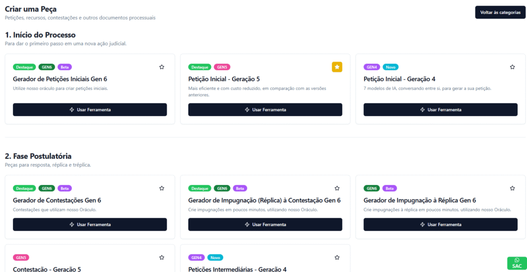This screenshot has height=272, width=527.
Task: Click Novo badge on Petição Inicial Geração 4
Action: (x=391, y=67)
